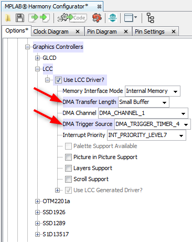Enable Picture in Picture Support checkbox
The height and width of the screenshot is (242, 192).
pos(68,157)
